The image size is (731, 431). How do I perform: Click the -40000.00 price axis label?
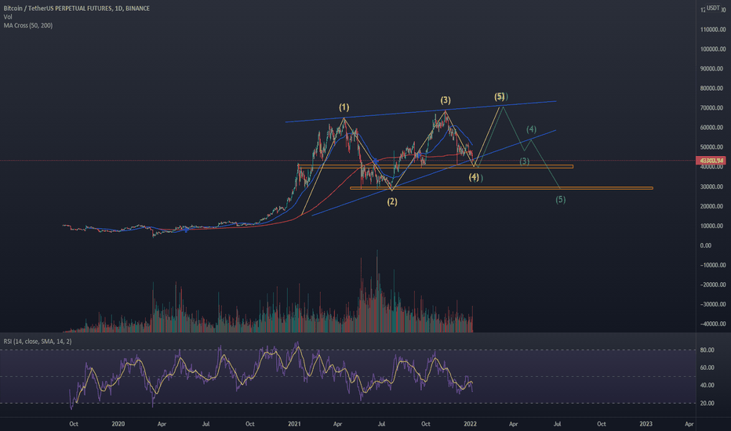coord(713,324)
